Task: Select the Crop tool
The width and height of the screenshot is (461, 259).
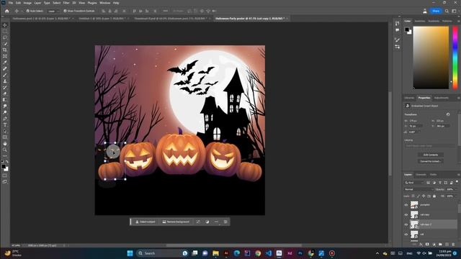Action: tap(5, 50)
